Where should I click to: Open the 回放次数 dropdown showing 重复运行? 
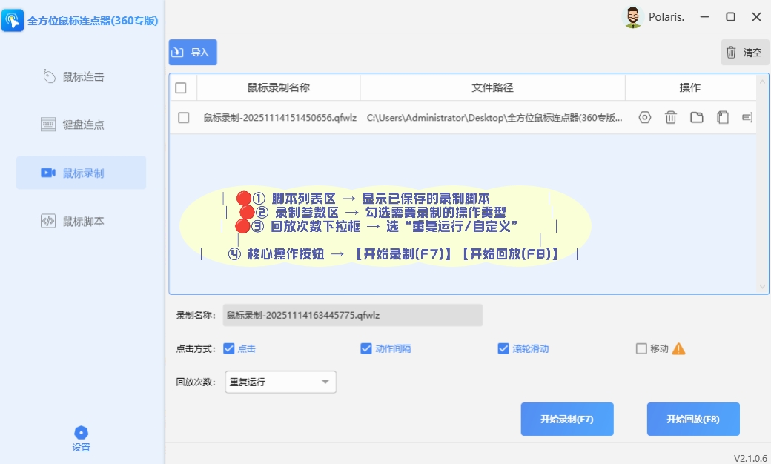point(279,382)
